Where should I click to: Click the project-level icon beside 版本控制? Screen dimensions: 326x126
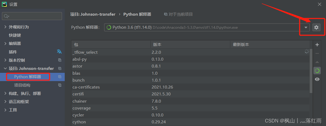coord(60,60)
